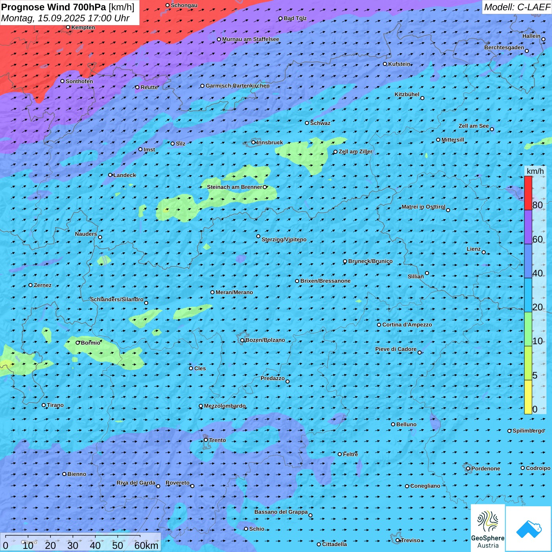552x552 pixels.
Task: Click the 'Matrei in Osttirol' label
Action: pos(423,207)
